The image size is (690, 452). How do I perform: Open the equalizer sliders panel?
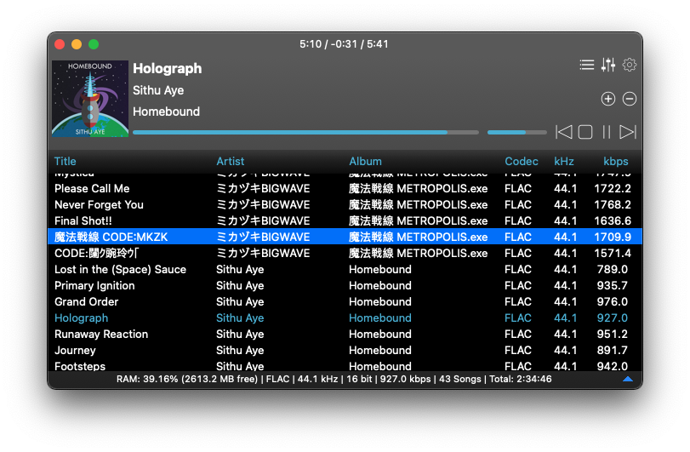tap(608, 66)
